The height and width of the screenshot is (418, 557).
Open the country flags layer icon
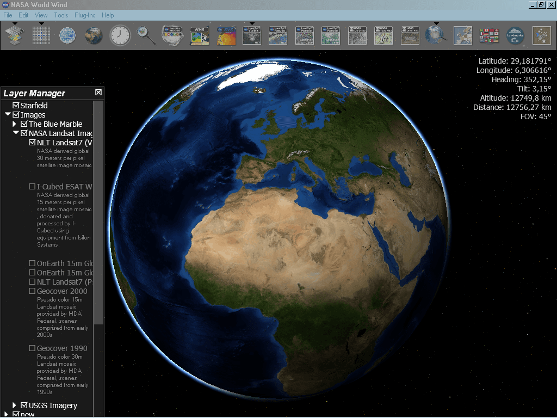coord(489,35)
